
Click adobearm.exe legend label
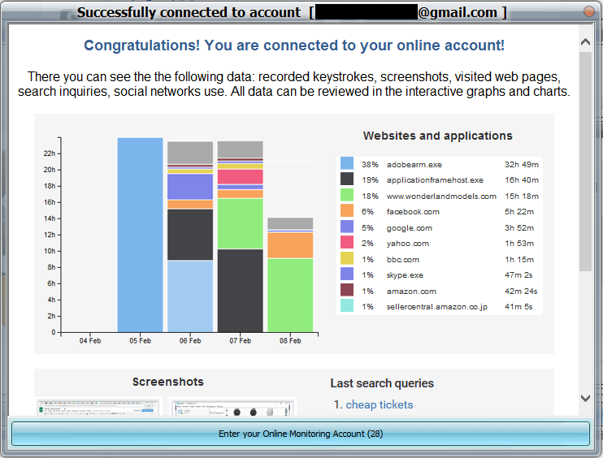414,165
